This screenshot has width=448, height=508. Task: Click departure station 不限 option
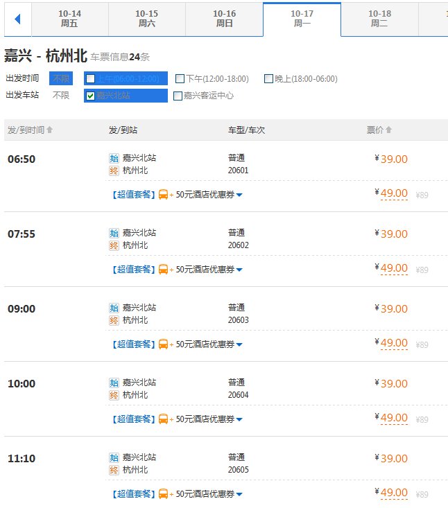[61, 95]
